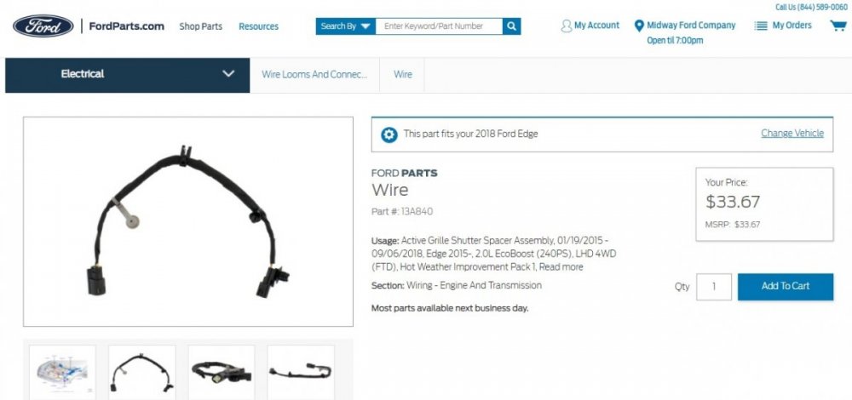Select the coiled wire connector thumbnail
The image size is (852, 400).
(222, 372)
